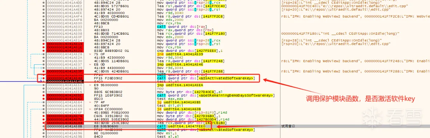This screenshot has width=430, height=138.
Task: Toggle breakpoint dot at address 000000014041A55C
Action: click(x=44, y=95)
